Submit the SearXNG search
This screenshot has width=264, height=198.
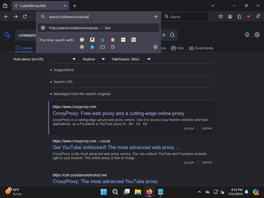coord(172,35)
